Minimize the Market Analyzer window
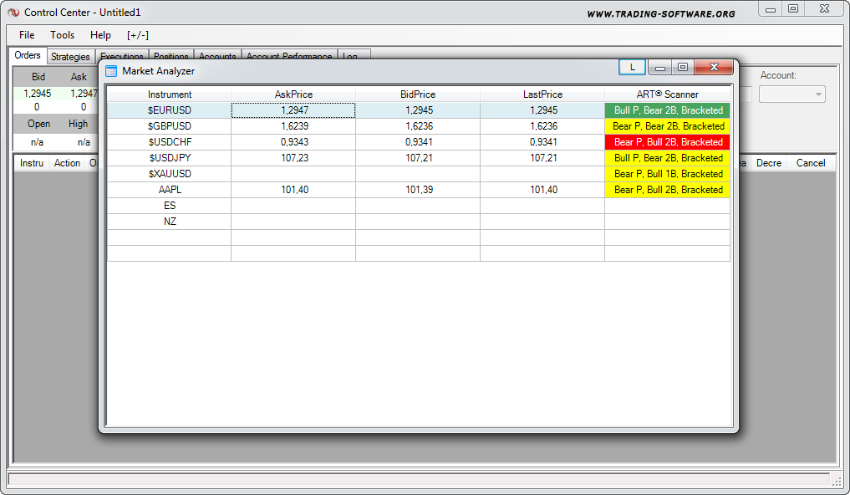 point(659,68)
